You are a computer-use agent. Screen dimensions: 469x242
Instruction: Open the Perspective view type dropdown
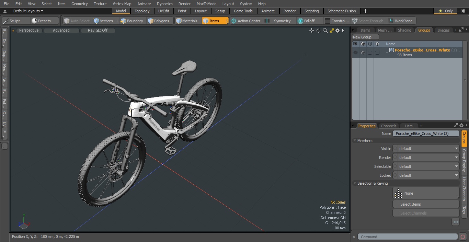click(x=29, y=31)
